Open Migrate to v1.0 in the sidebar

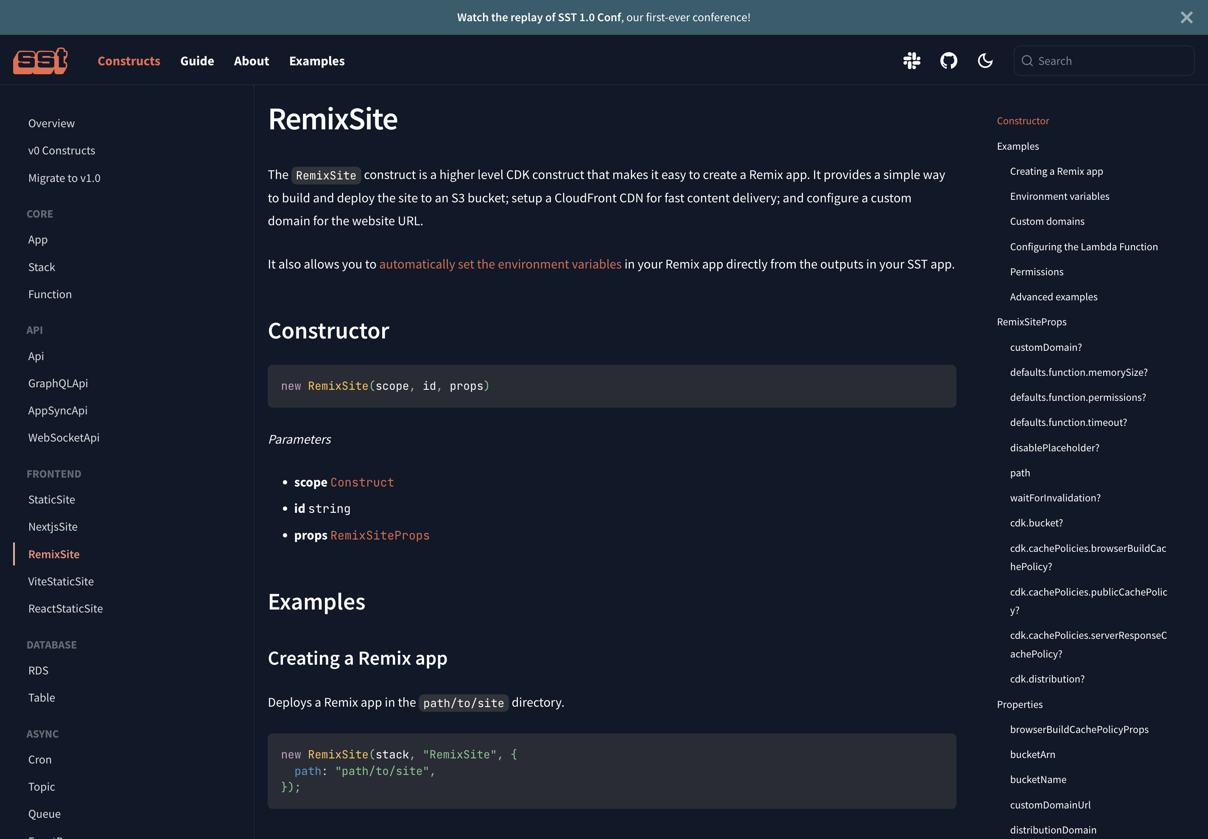point(64,178)
